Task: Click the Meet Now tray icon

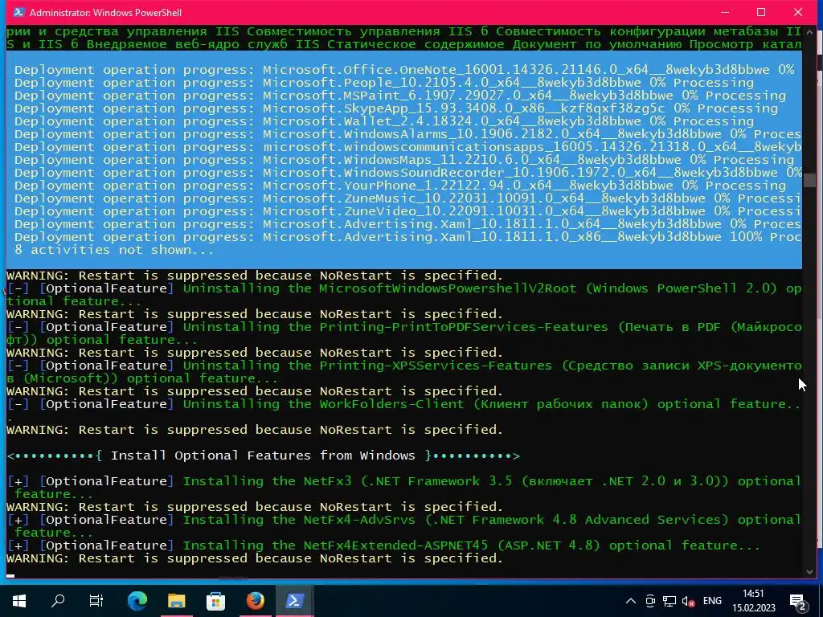Action: (650, 601)
